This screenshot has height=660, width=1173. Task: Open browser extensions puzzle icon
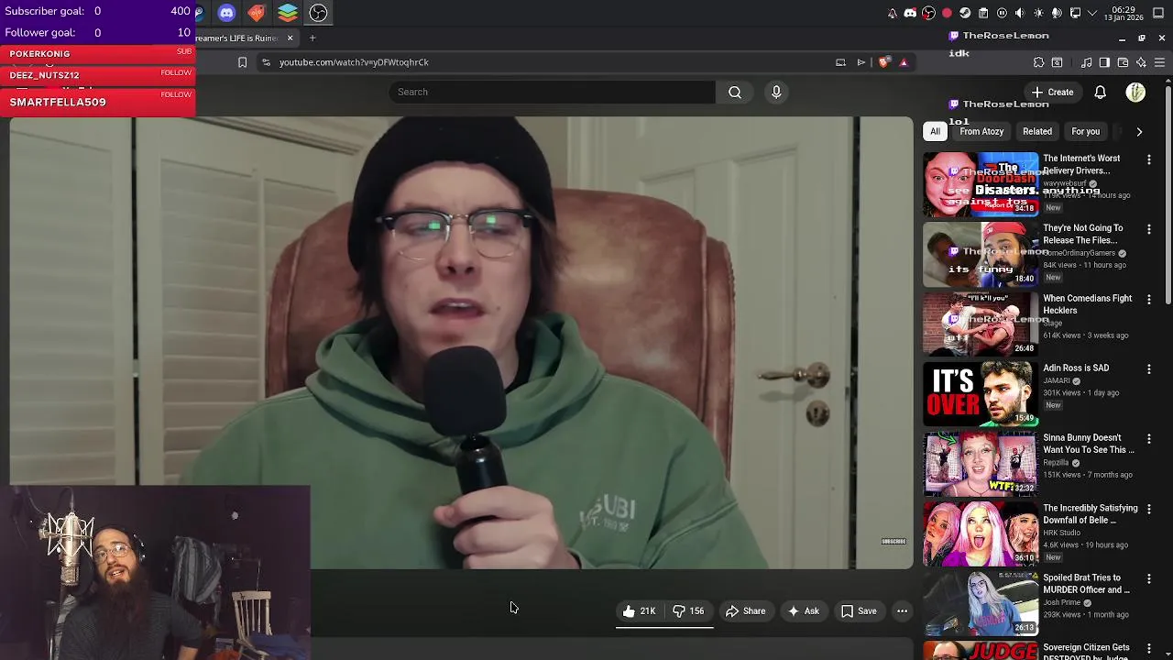pos(1038,62)
